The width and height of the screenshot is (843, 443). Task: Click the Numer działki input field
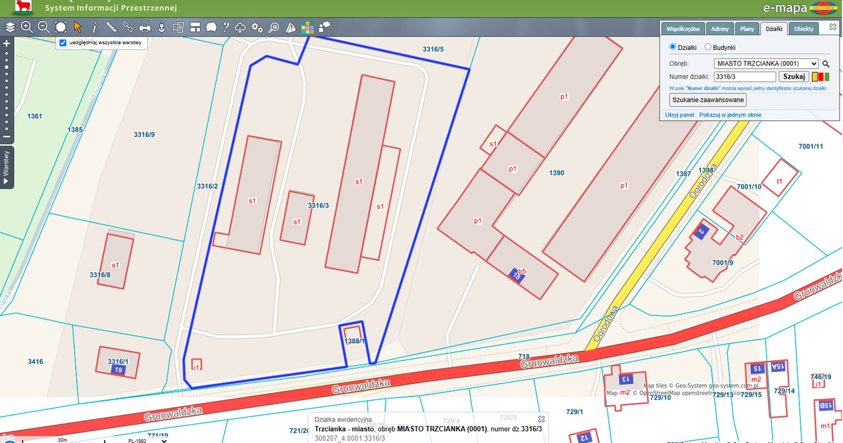click(x=745, y=77)
